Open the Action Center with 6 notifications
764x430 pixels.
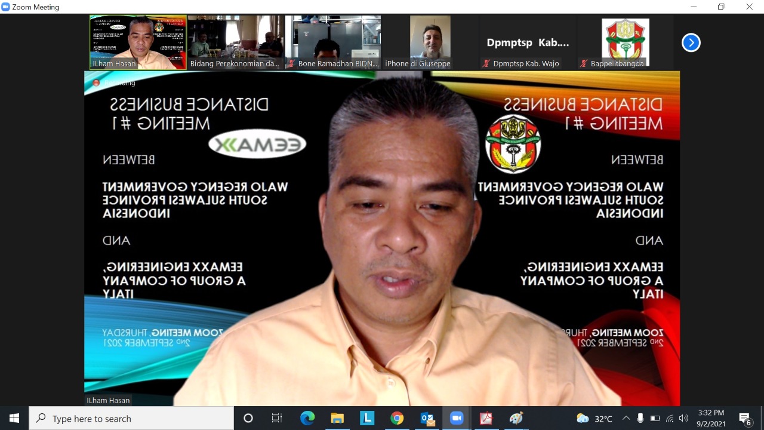[745, 419]
